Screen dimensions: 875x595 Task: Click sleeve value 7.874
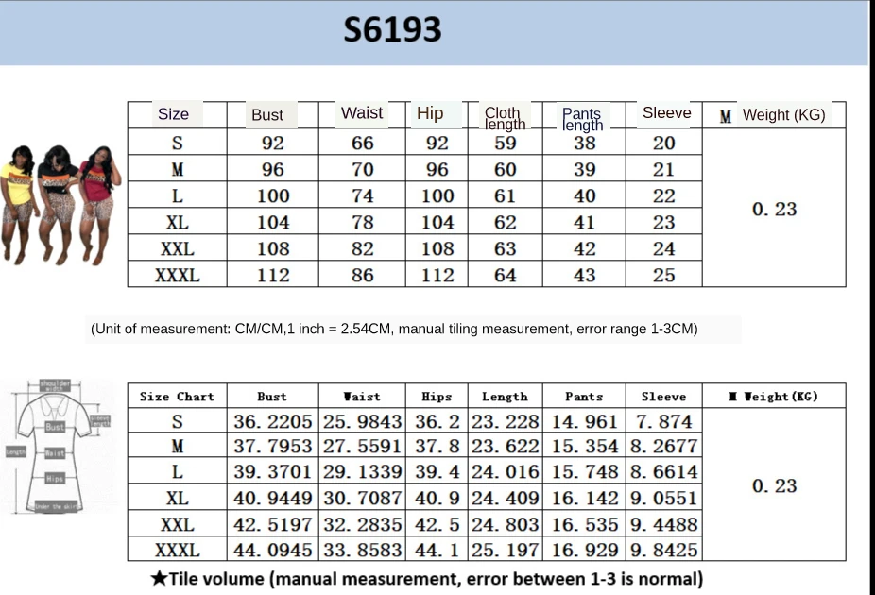[x=663, y=421]
